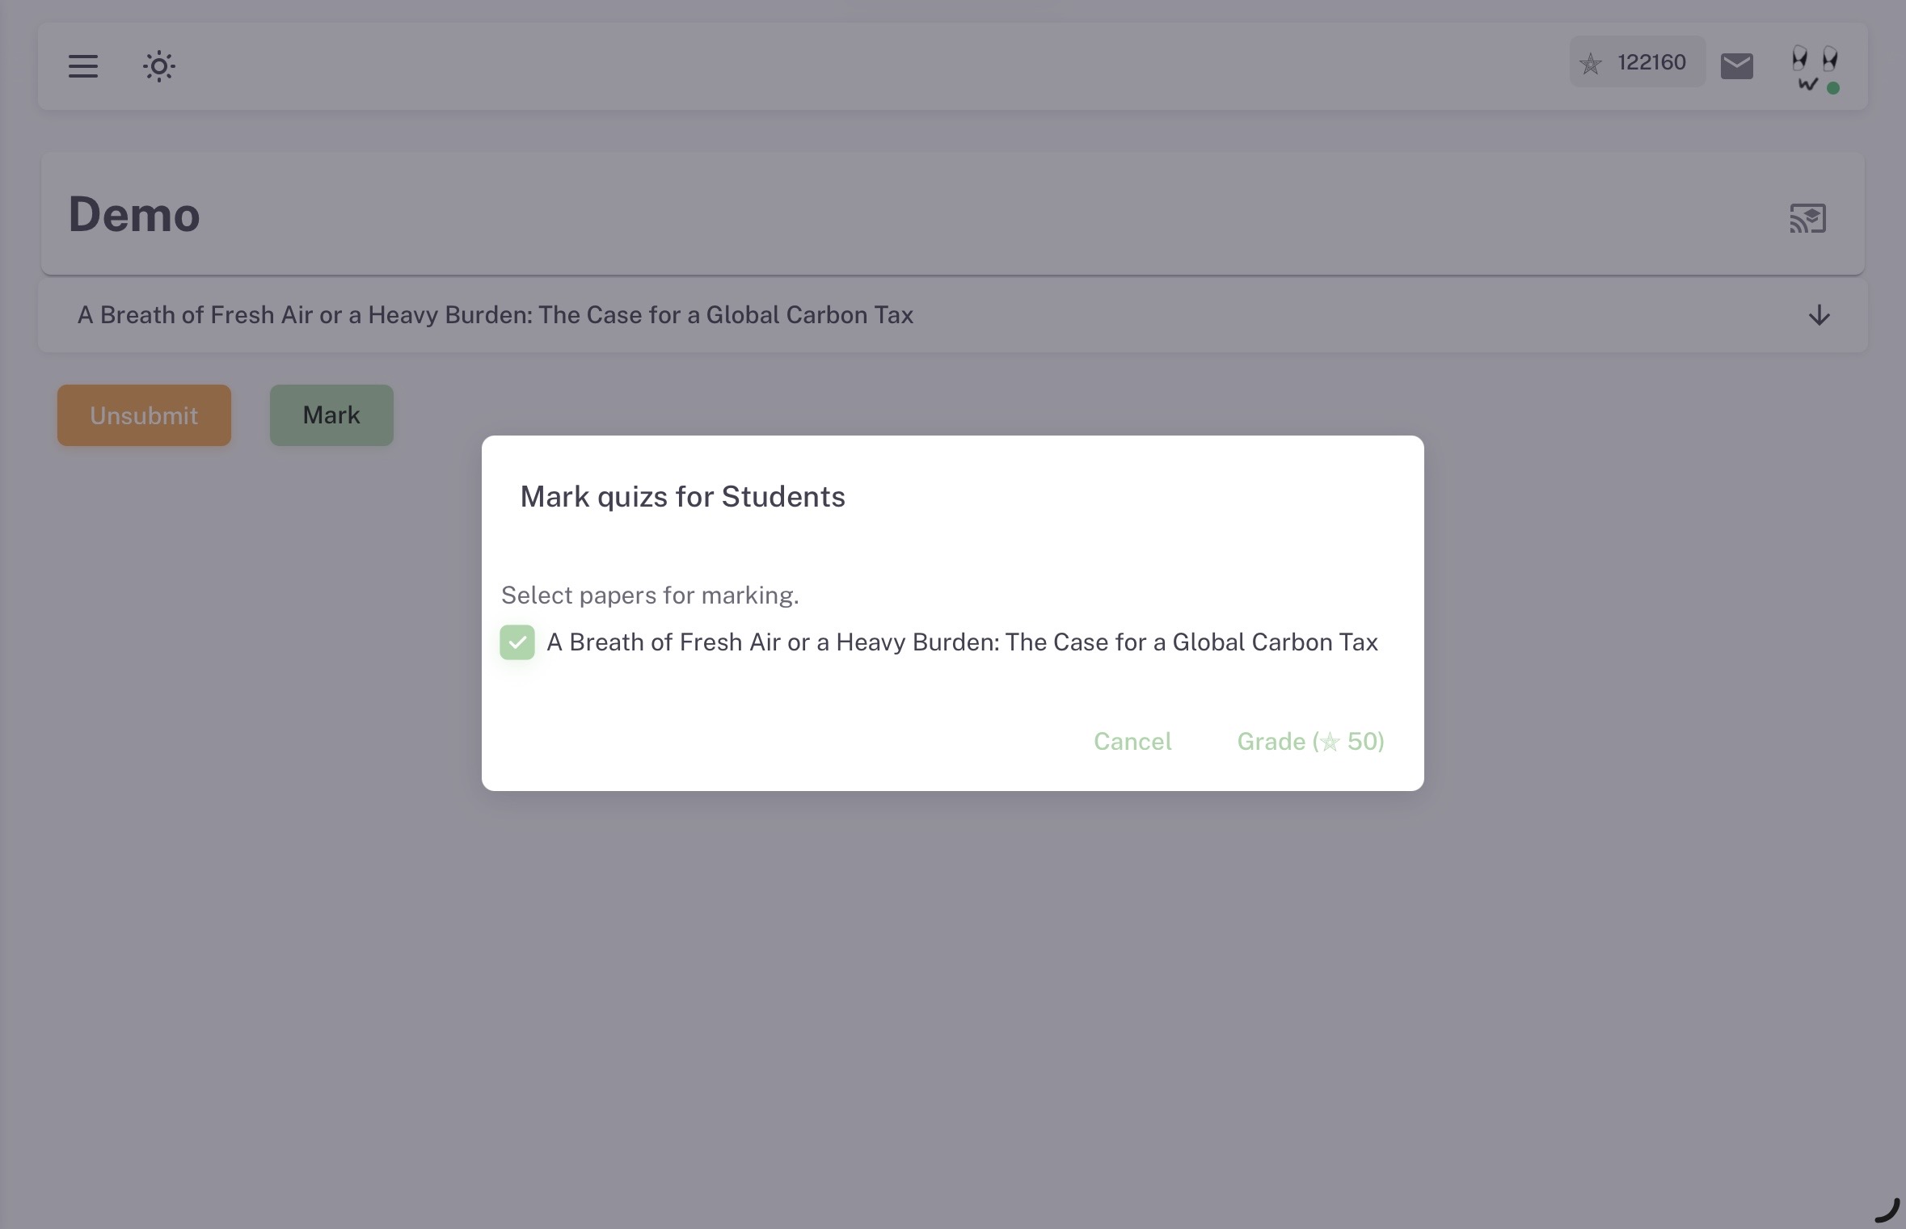Click the Demo page heading
The height and width of the screenshot is (1229, 1906).
click(x=134, y=215)
